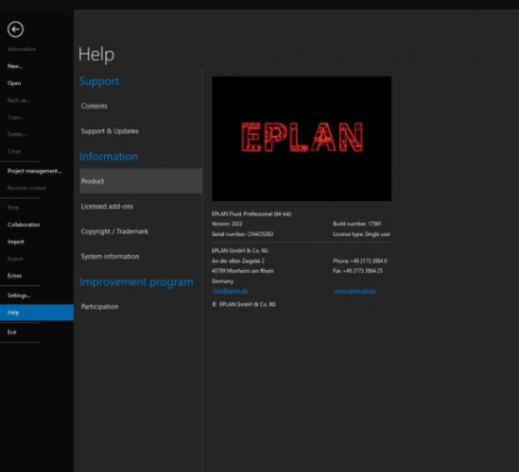Image resolution: width=519 pixels, height=472 pixels.
Task: Click the Build number text
Action: (x=357, y=224)
